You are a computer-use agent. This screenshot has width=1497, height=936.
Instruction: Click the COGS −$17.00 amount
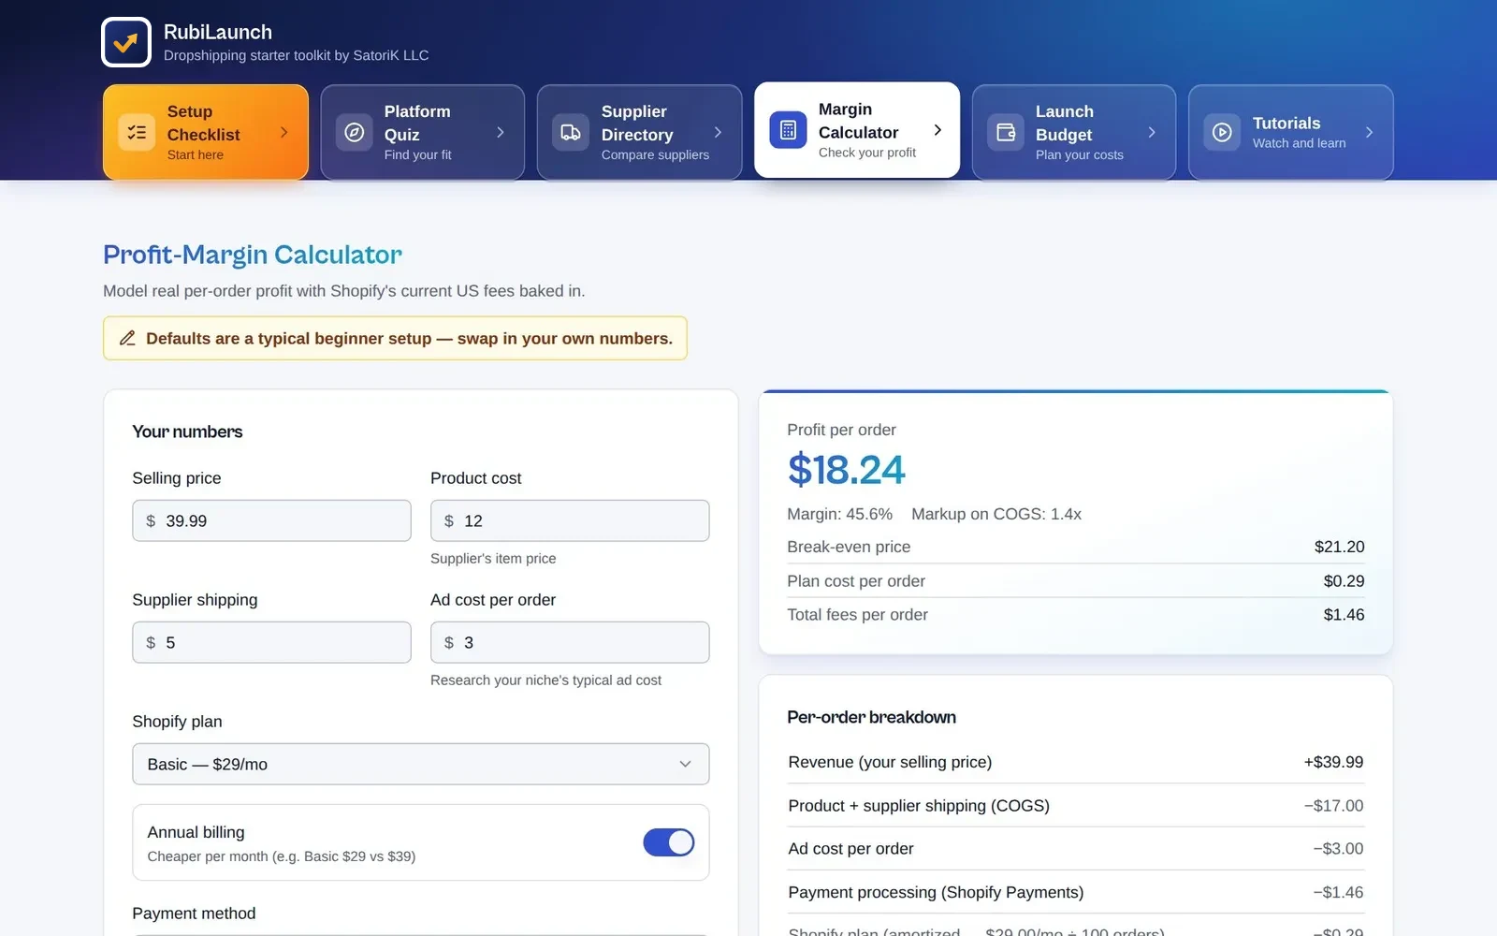[1333, 806]
